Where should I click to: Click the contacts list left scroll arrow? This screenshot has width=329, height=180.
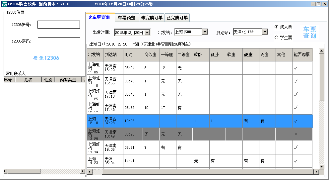[5, 171]
